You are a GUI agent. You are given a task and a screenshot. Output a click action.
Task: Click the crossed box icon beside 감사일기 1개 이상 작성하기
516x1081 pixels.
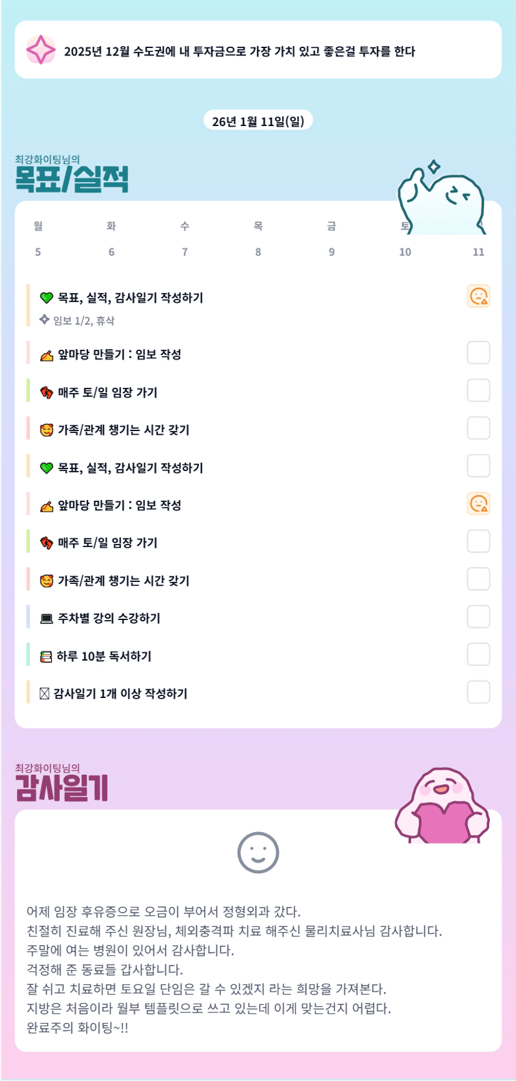point(44,694)
